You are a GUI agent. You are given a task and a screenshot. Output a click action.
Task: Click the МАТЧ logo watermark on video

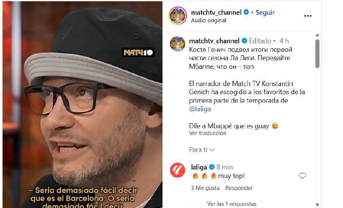tap(138, 53)
